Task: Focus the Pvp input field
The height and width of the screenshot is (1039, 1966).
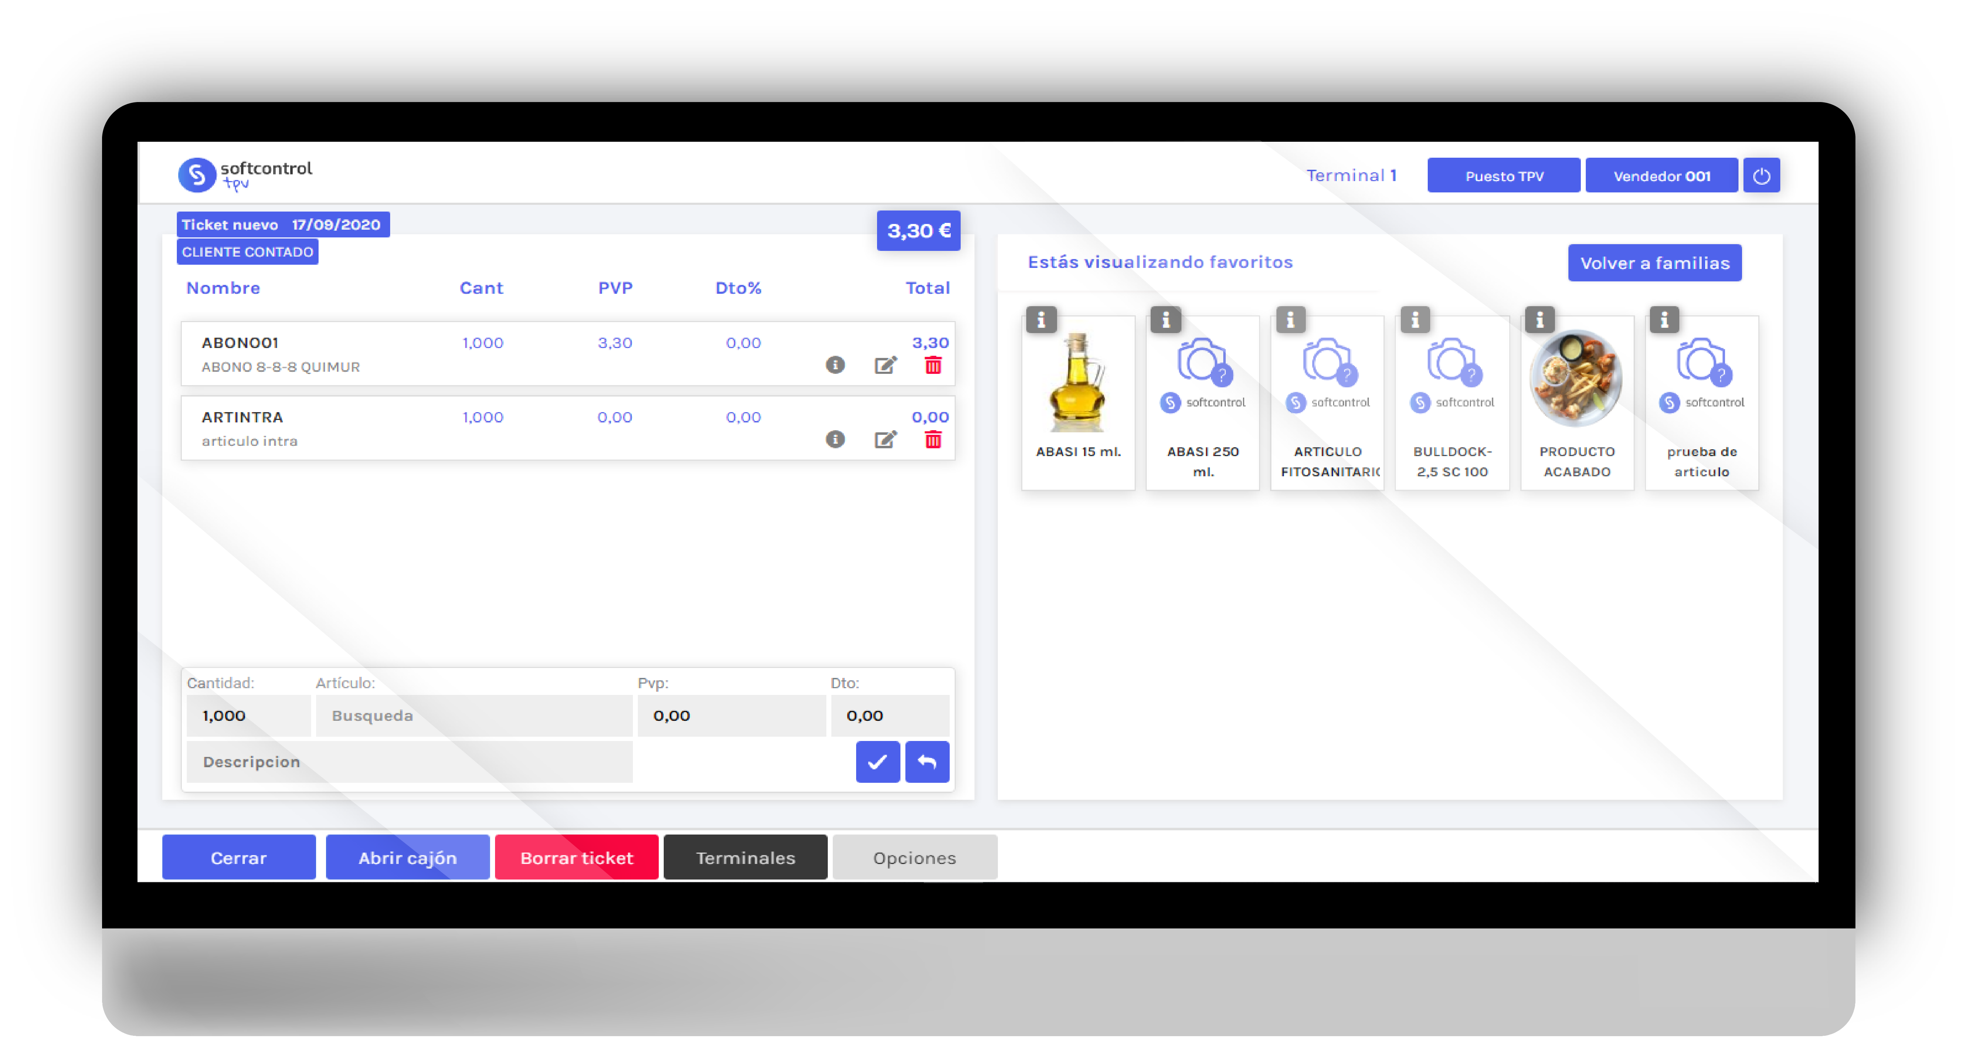Action: [x=731, y=715]
